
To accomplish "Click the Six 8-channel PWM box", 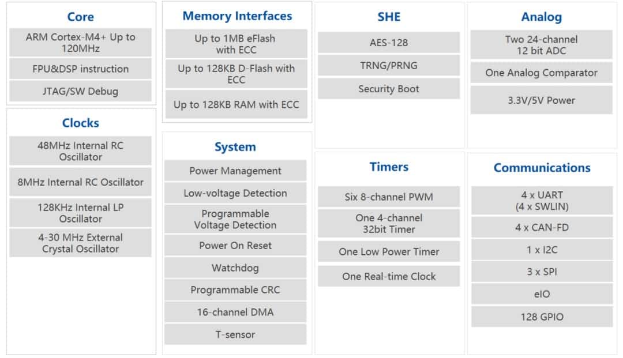I will [389, 197].
